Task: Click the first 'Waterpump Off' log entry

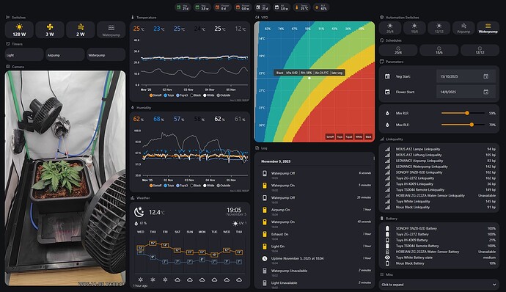Action: click(317, 175)
